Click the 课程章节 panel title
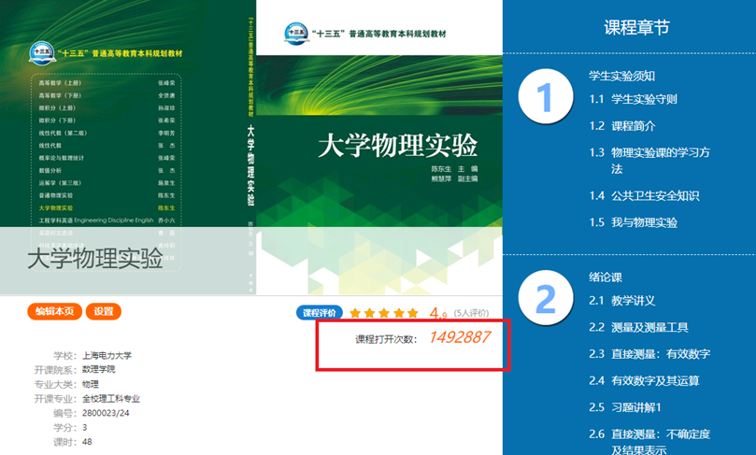The width and height of the screenshot is (756, 455). (x=636, y=27)
